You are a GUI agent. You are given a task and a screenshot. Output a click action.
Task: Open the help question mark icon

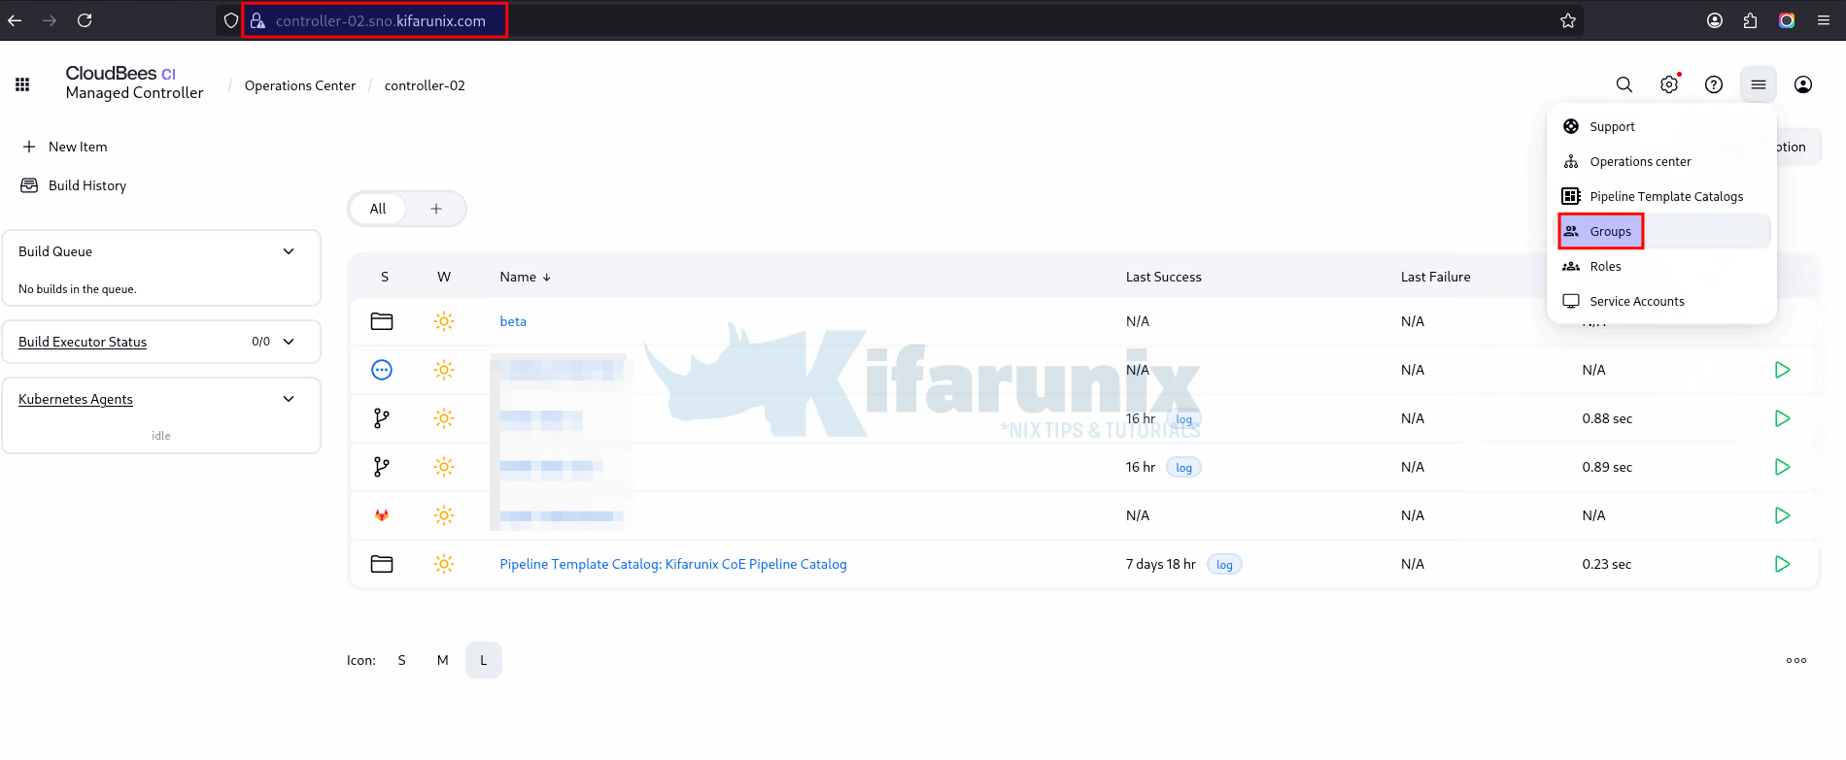(1714, 84)
